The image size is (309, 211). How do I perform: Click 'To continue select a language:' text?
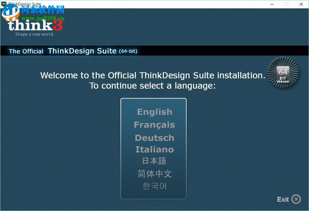(153, 86)
